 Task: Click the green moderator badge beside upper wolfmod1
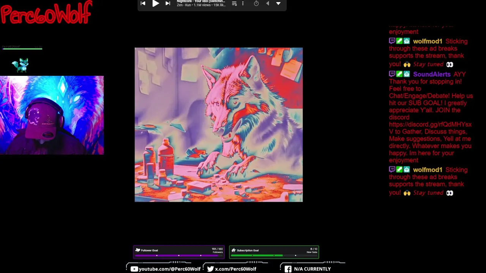[399, 41]
